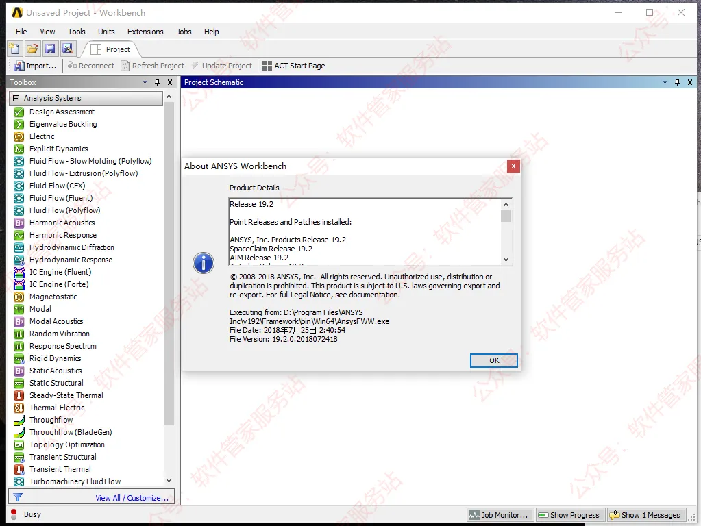Viewport: 701px width, 526px height.
Task: Open the Help menu
Action: point(212,32)
